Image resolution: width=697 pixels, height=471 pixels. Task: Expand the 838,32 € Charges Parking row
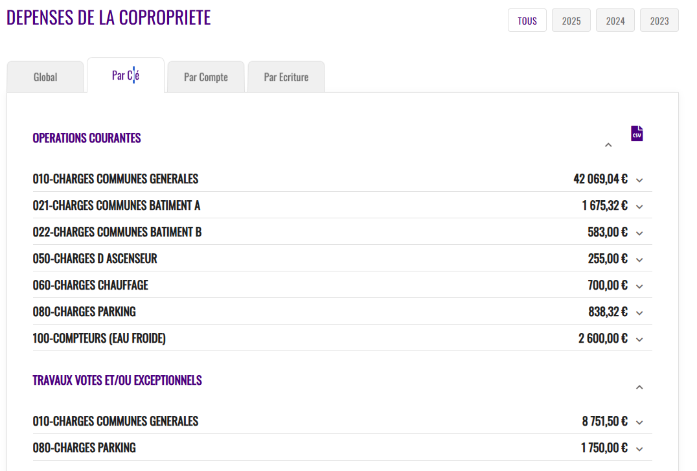639,313
